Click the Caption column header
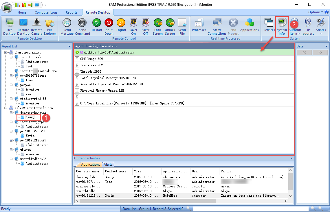The image size is (330, 212). click(254, 171)
